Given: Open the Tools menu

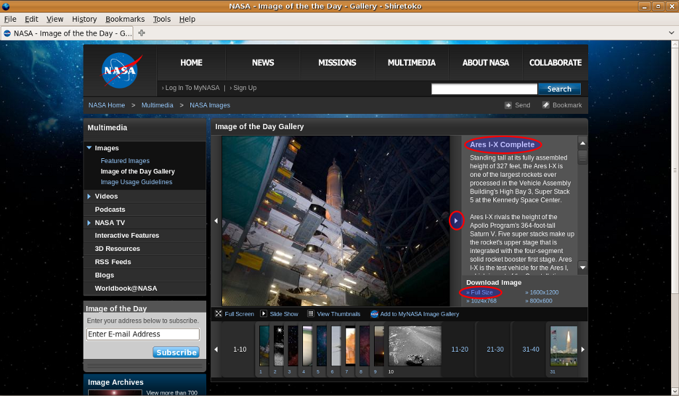Looking at the screenshot, I should point(162,19).
